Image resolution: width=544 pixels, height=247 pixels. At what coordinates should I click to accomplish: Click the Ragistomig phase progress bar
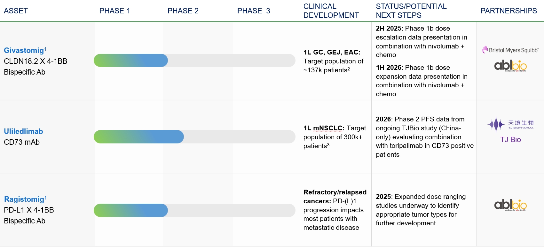click(x=194, y=210)
